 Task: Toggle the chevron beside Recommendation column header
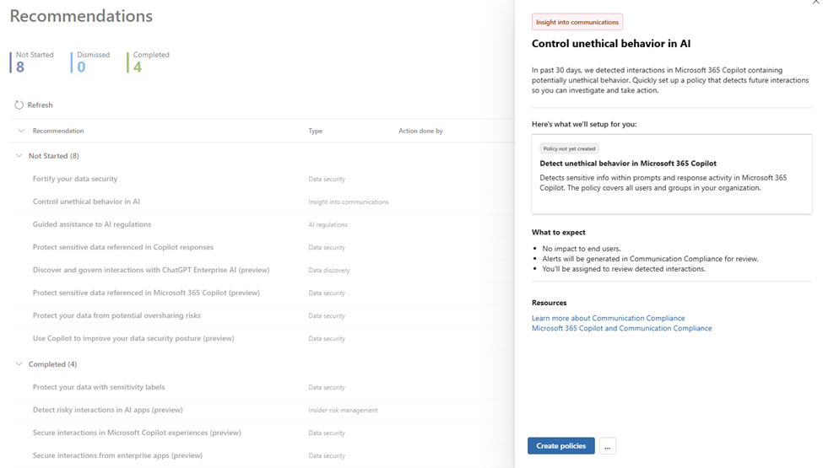coord(21,131)
